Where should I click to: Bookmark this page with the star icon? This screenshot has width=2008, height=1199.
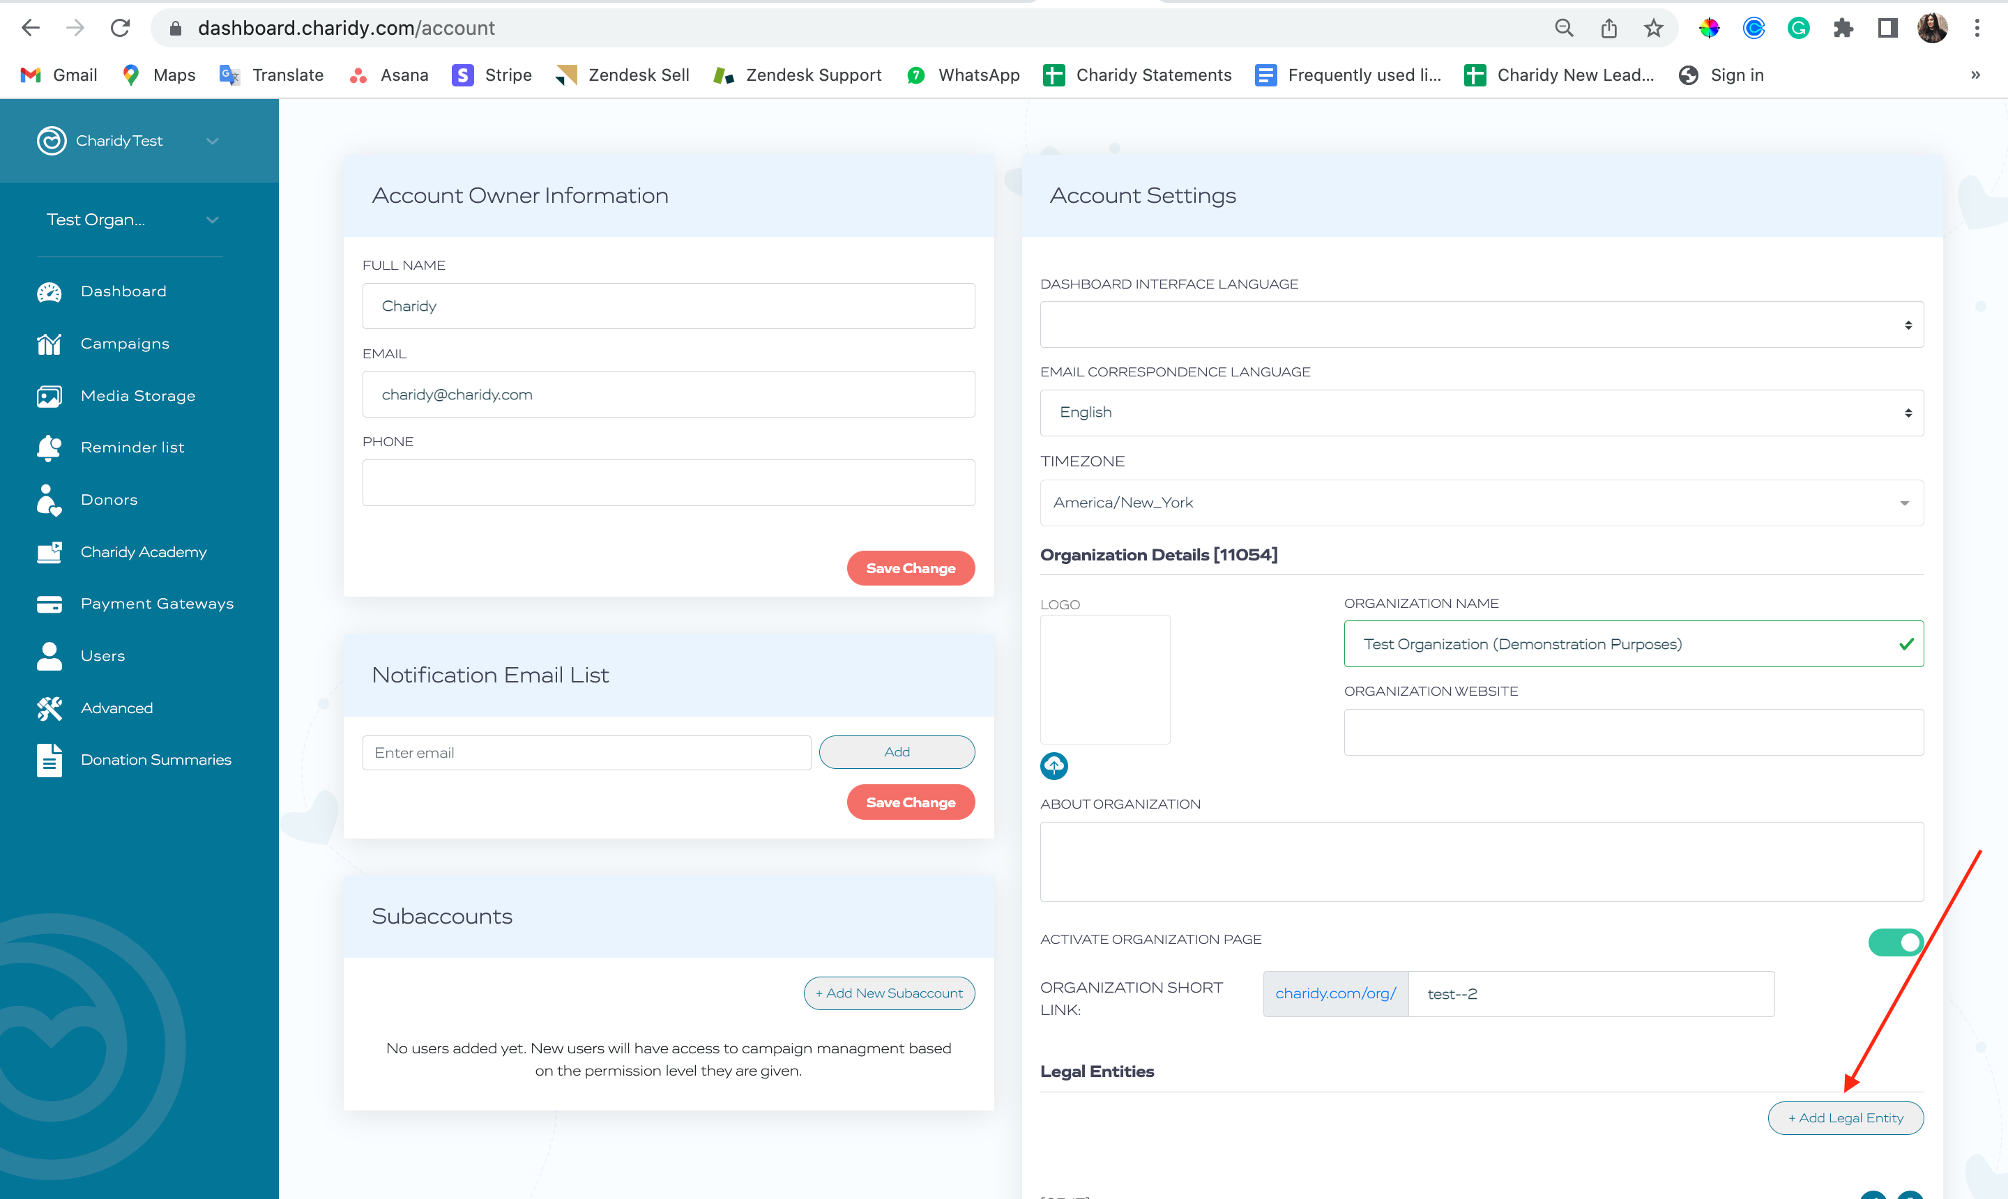[x=1653, y=29]
